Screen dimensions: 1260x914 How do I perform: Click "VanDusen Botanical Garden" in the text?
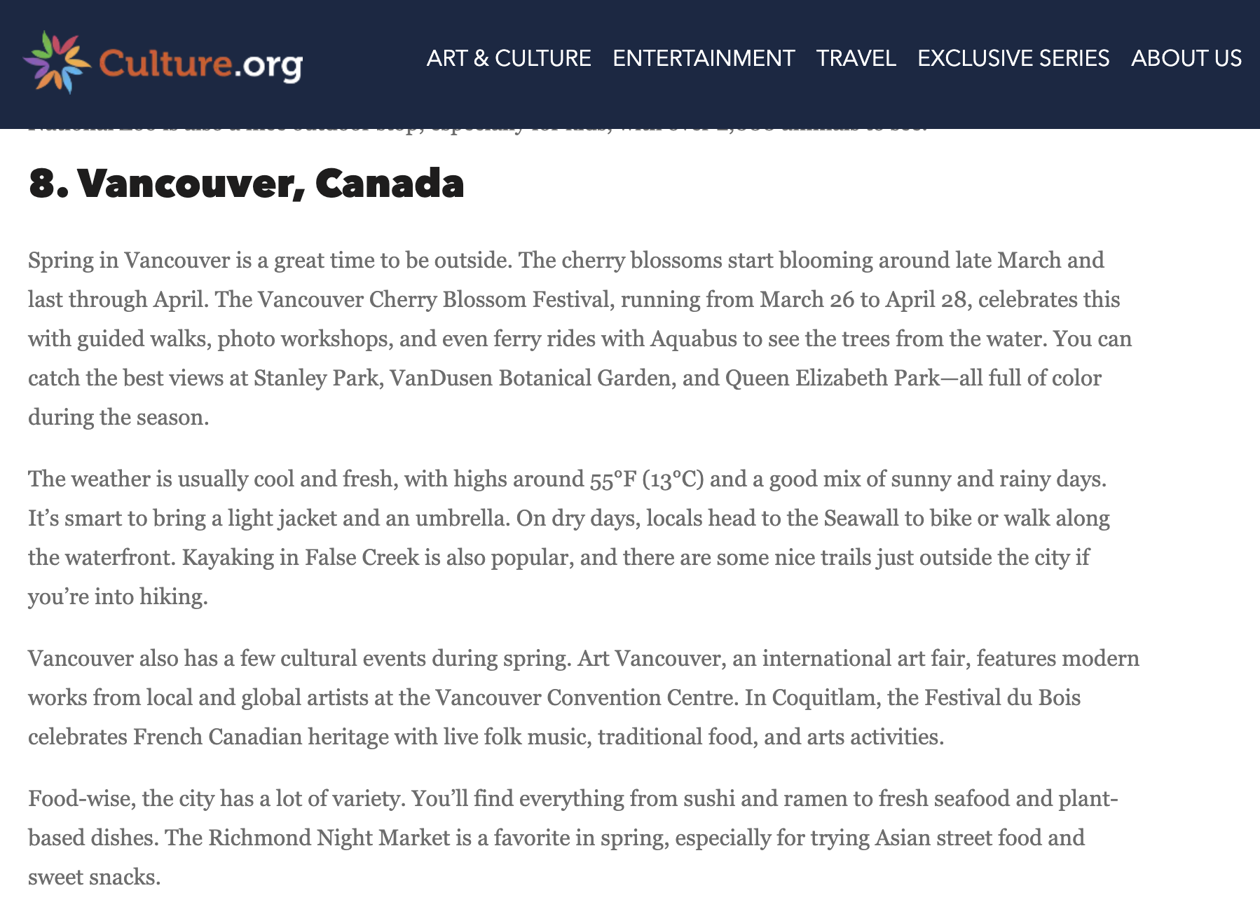pyautogui.click(x=530, y=378)
